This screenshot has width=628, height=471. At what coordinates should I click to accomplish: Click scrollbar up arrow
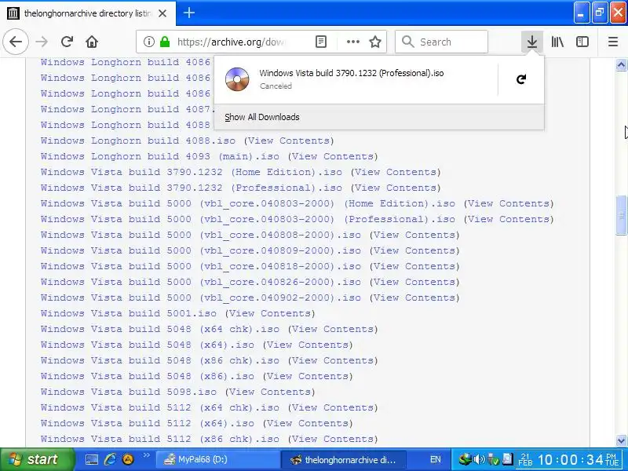tap(621, 64)
